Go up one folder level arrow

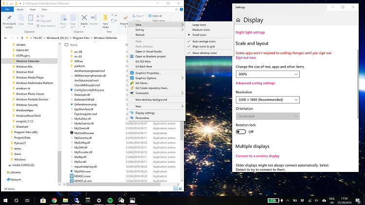(x=22, y=38)
